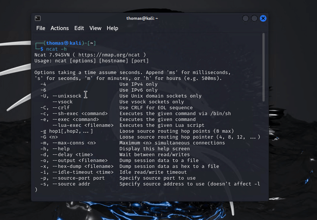Click the --max-conns option text
Viewport: 317px width, 220px height.
68,143
